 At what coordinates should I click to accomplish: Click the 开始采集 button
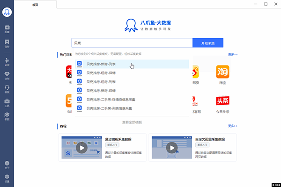pos(207,43)
